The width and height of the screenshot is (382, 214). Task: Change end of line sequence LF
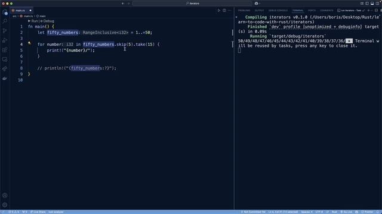[327, 212]
